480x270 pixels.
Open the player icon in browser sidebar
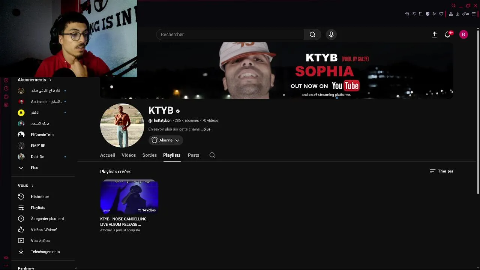tap(6, 80)
